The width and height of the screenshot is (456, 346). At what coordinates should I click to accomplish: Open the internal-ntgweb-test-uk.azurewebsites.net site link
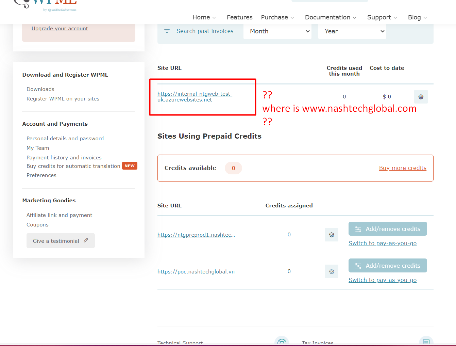(x=195, y=97)
